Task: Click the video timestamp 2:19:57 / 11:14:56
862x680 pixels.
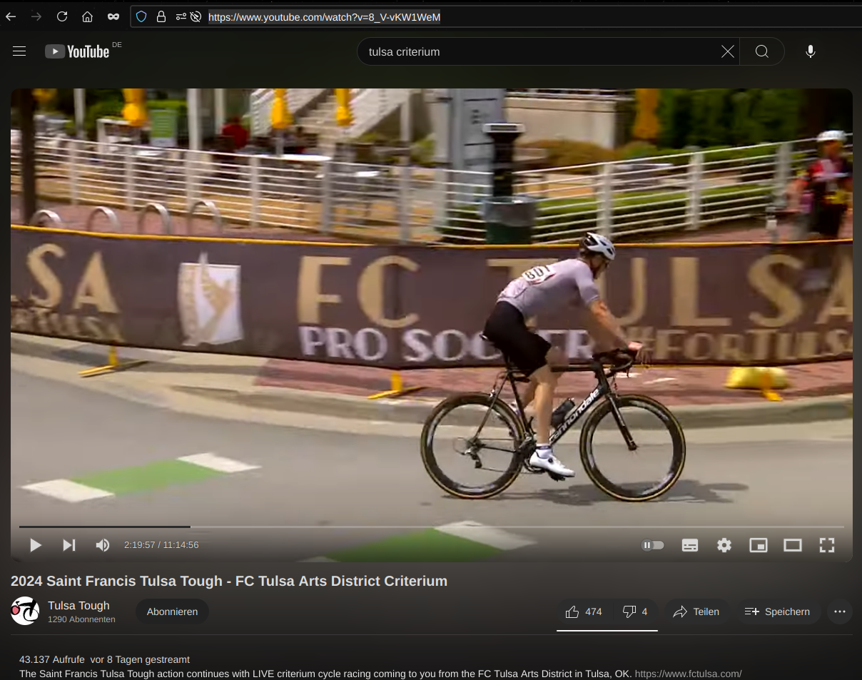Action: [x=161, y=545]
